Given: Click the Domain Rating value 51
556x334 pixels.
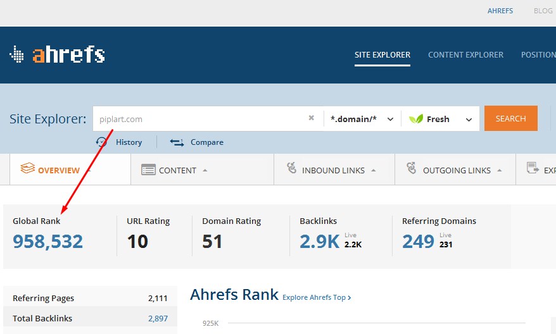Looking at the screenshot, I should [x=212, y=242].
